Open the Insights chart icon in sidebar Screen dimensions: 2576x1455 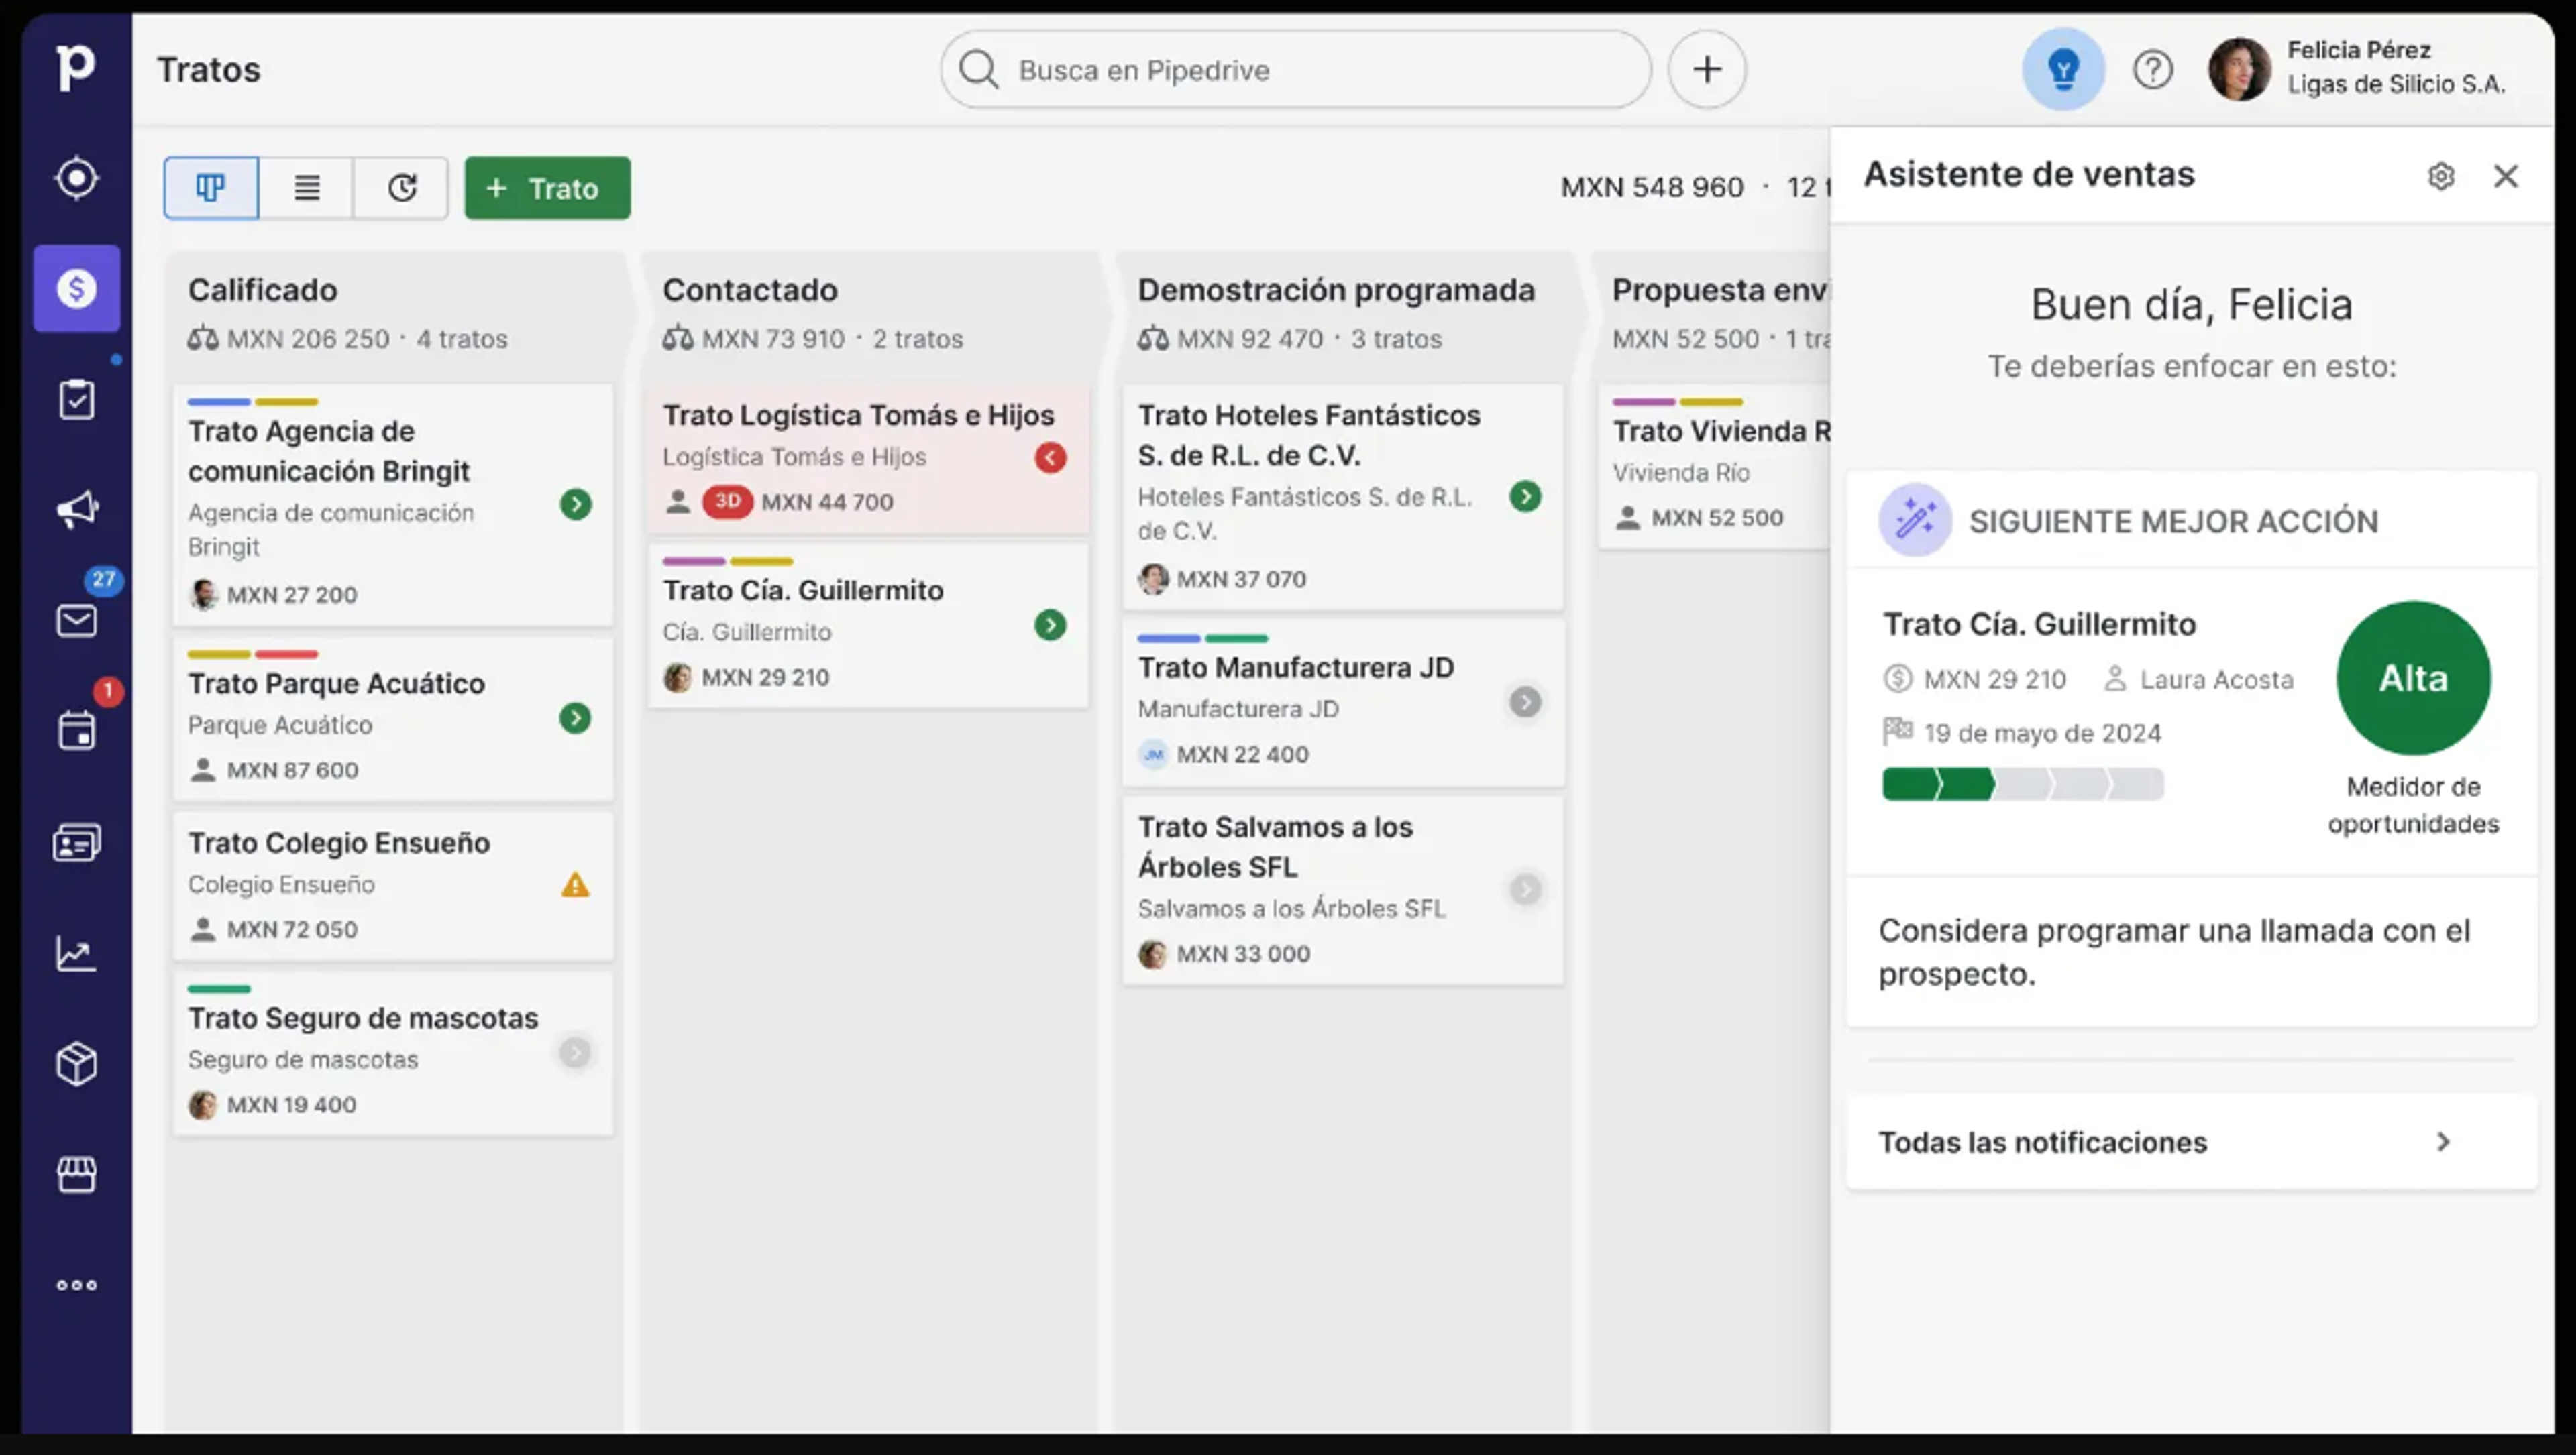76,953
